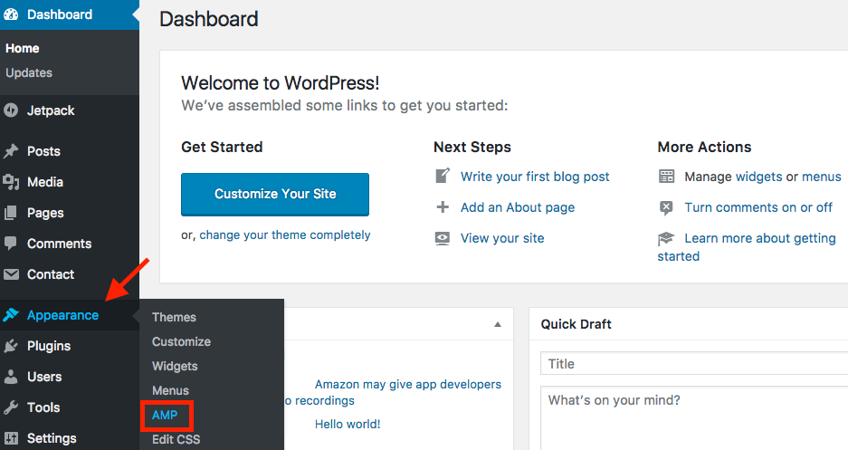The width and height of the screenshot is (848, 450).
Task: Open the Amazon may give app developers link
Action: click(408, 385)
